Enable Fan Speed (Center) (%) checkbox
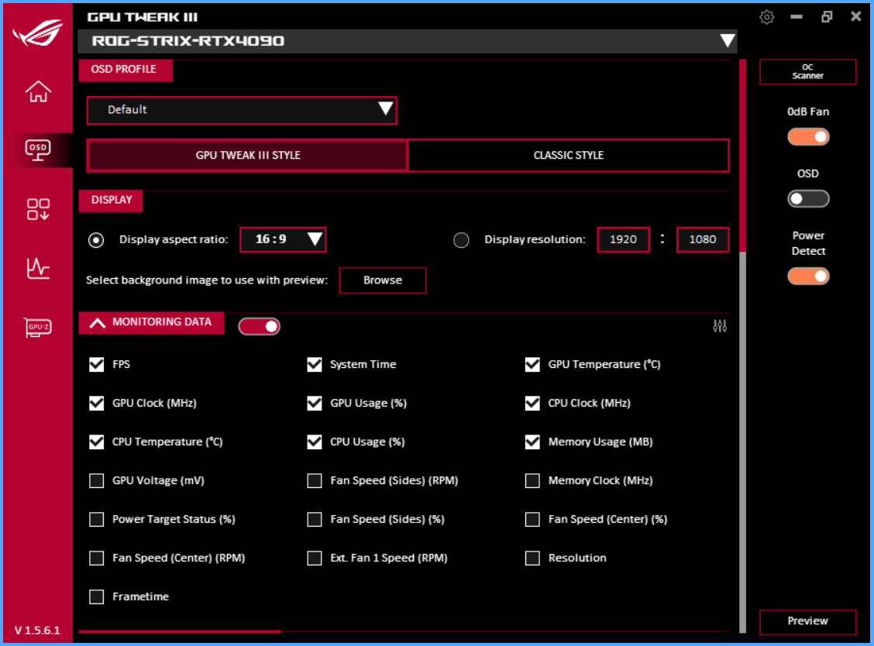Viewport: 874px width, 646px height. coord(532,520)
